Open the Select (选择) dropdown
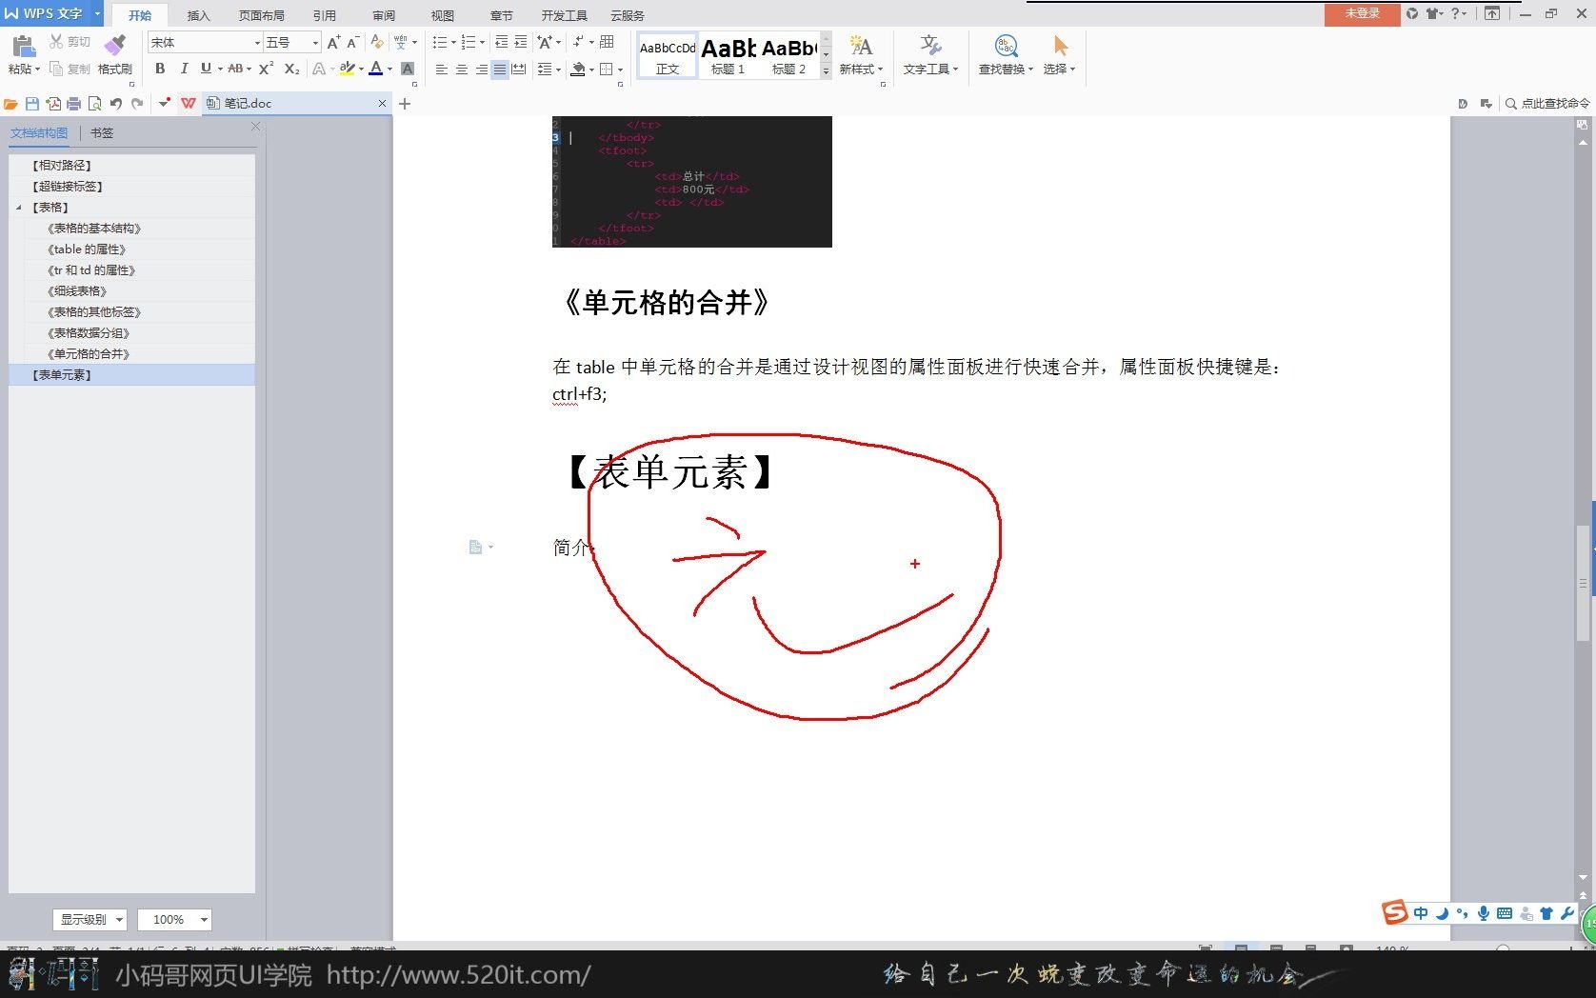1596x998 pixels. click(x=1059, y=69)
